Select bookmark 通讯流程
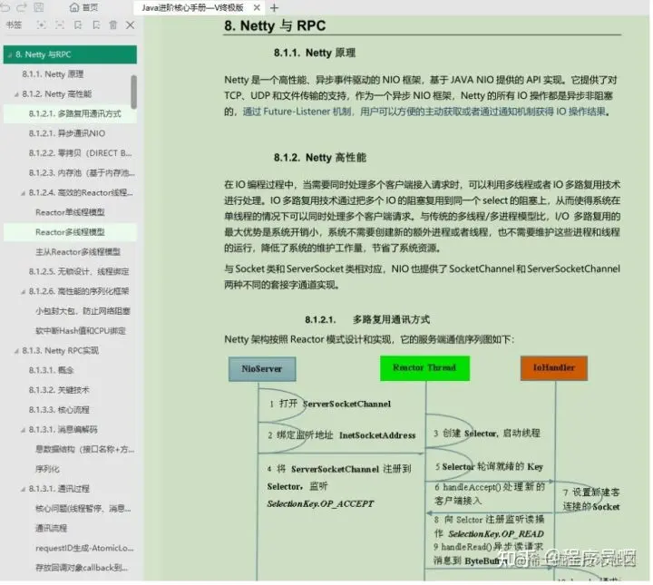 [x=51, y=529]
